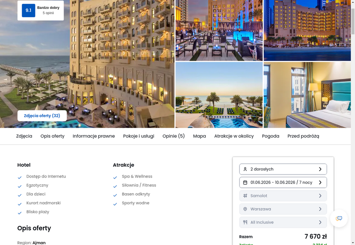Click the checkmark beside Blisko plaży
This screenshot has height=245, width=355.
[20, 213]
